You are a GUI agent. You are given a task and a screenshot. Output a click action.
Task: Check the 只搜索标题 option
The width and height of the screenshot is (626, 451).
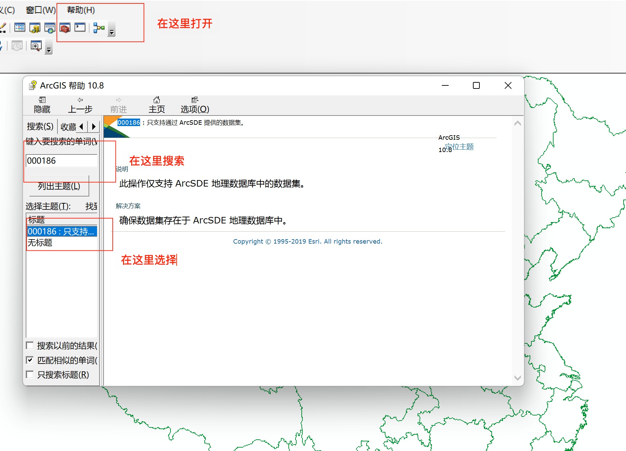pos(30,374)
